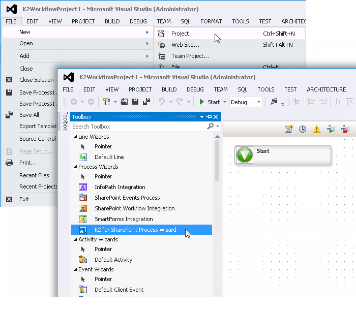Click the Toolbox scrollbar up arrow

click(217, 137)
